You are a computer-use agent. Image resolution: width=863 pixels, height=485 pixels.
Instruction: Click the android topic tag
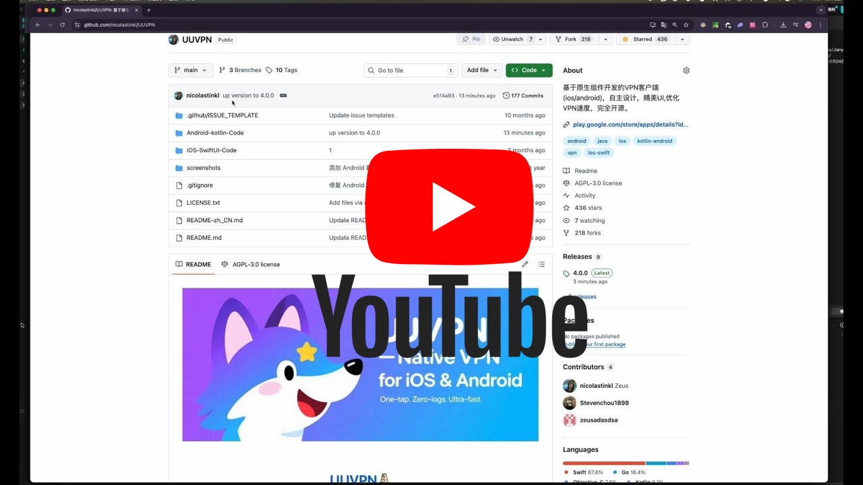576,141
